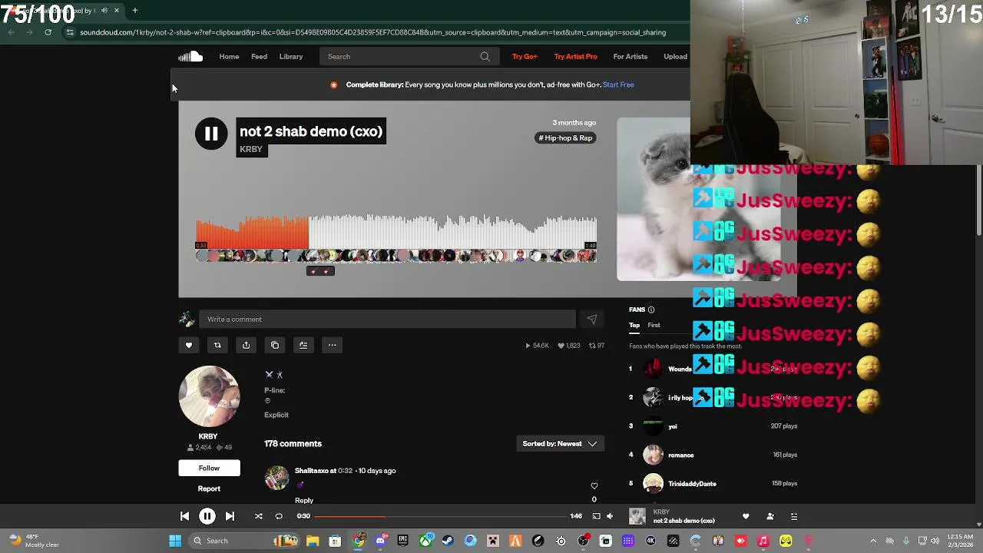Screen dimensions: 983x553
Task: Click the For Artists menu item
Action: 630,56
